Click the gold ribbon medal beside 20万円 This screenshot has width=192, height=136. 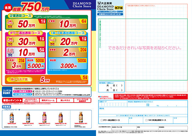(x=52, y=42)
